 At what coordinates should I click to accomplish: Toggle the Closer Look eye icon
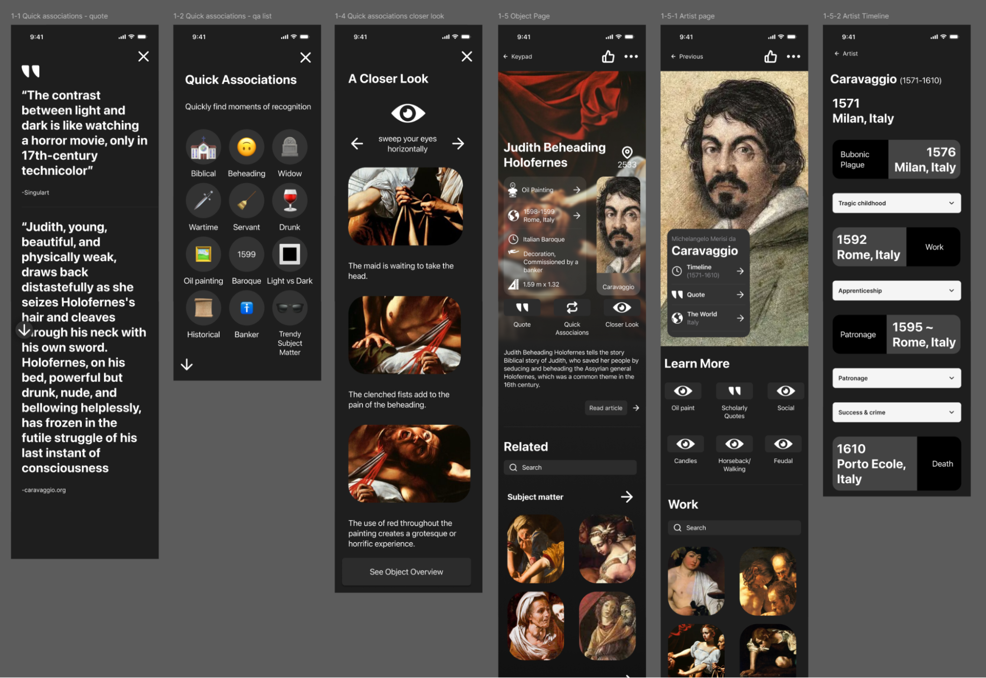click(x=621, y=308)
